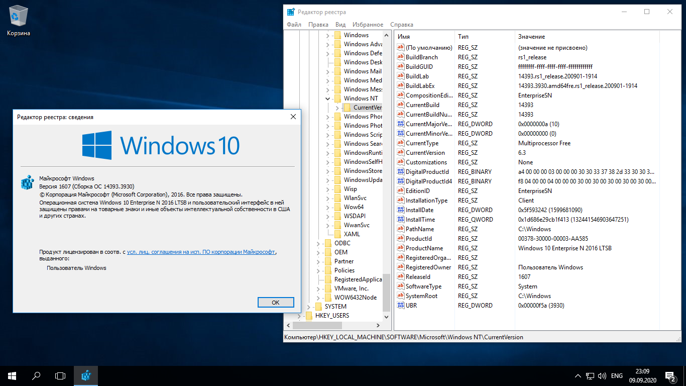Click the Имя column header
The height and width of the screenshot is (386, 686).
point(424,37)
